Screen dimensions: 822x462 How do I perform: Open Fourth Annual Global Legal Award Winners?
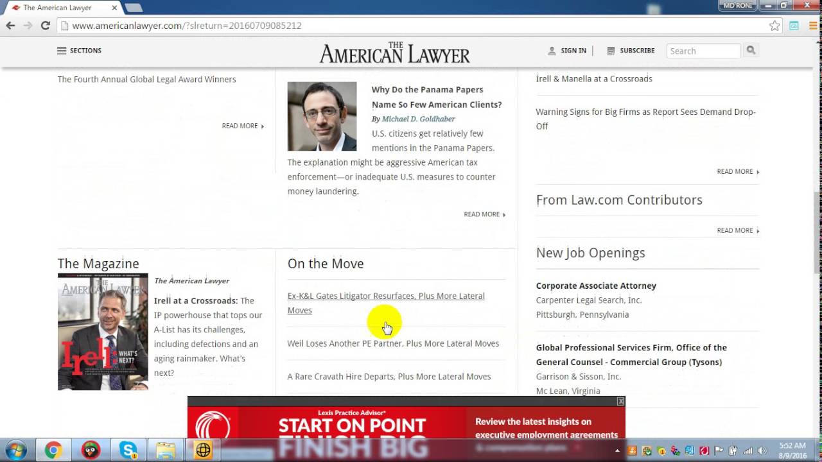tap(147, 80)
